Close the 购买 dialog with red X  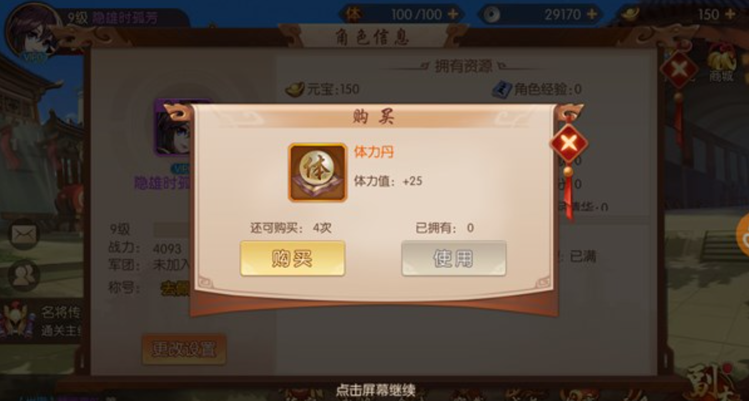click(x=568, y=144)
